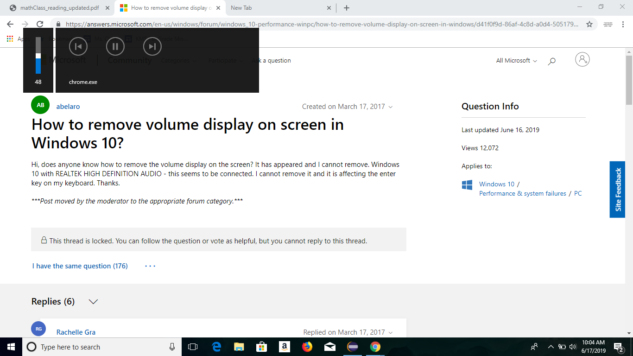Open the three-dots more options menu
The width and height of the screenshot is (633, 356).
150,266
